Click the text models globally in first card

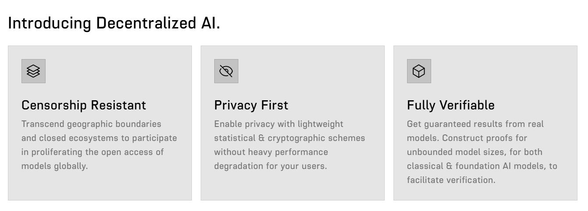point(55,167)
